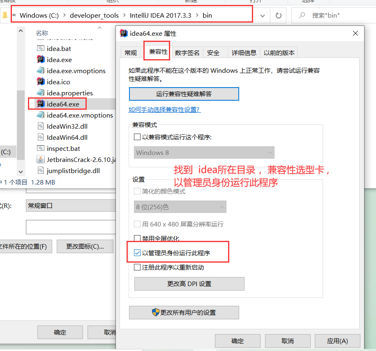Click 应用(A) button
The image size is (376, 351).
[337, 341]
